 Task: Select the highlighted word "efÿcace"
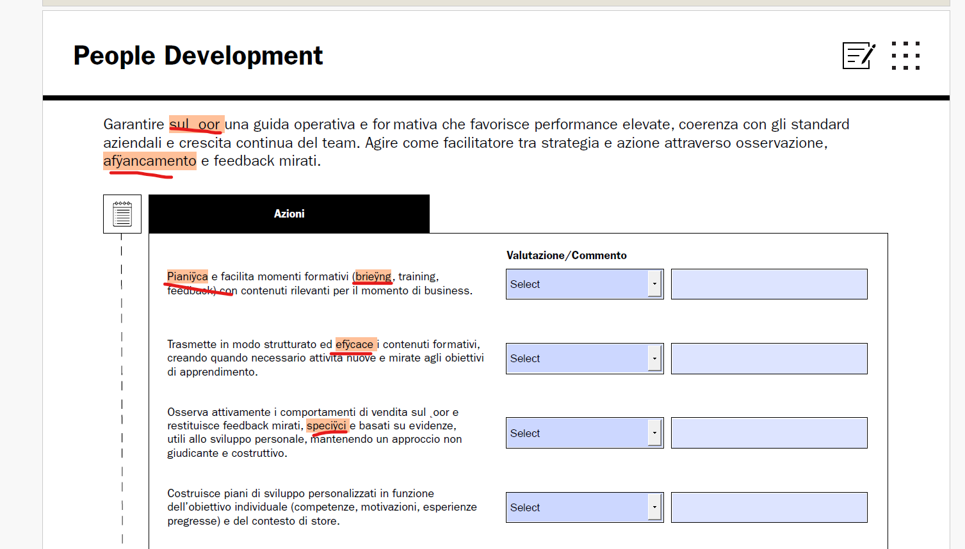click(354, 344)
